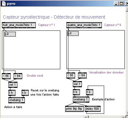The width and height of the screenshot is (128, 118).
Task: Select the '> 64' object on the left
Action: (18, 76)
